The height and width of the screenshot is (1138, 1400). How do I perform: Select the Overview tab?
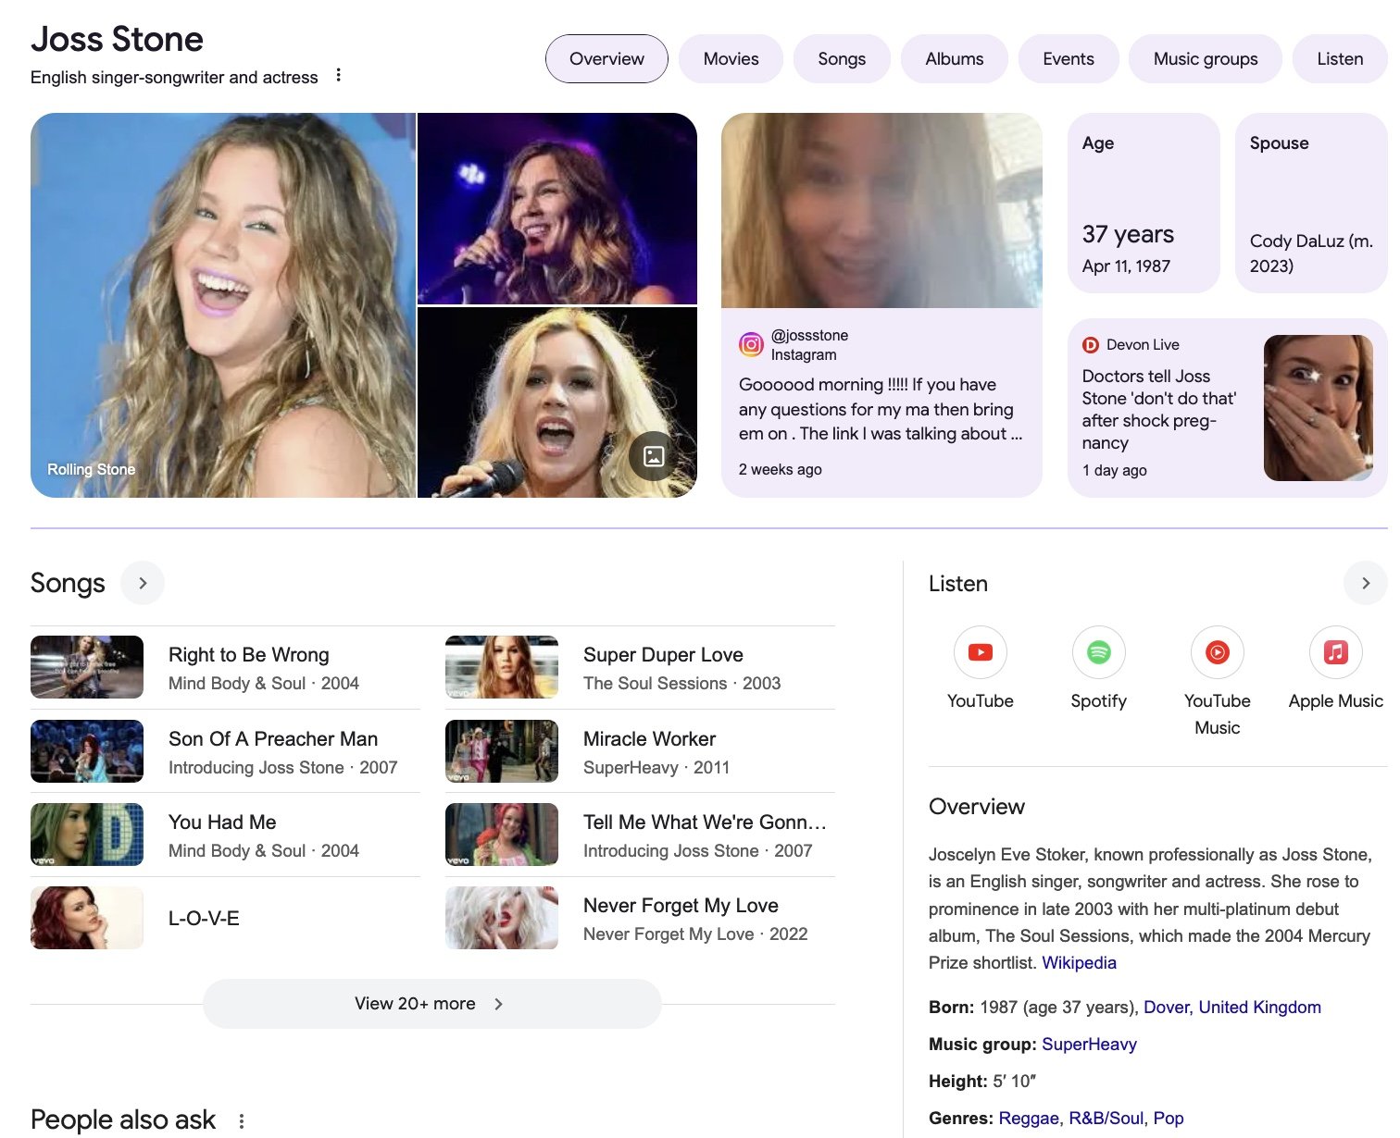pyautogui.click(x=606, y=59)
